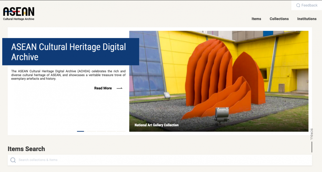Image resolution: width=322 pixels, height=172 pixels.
Task: Open the Feedback panel
Action: click(x=307, y=5)
